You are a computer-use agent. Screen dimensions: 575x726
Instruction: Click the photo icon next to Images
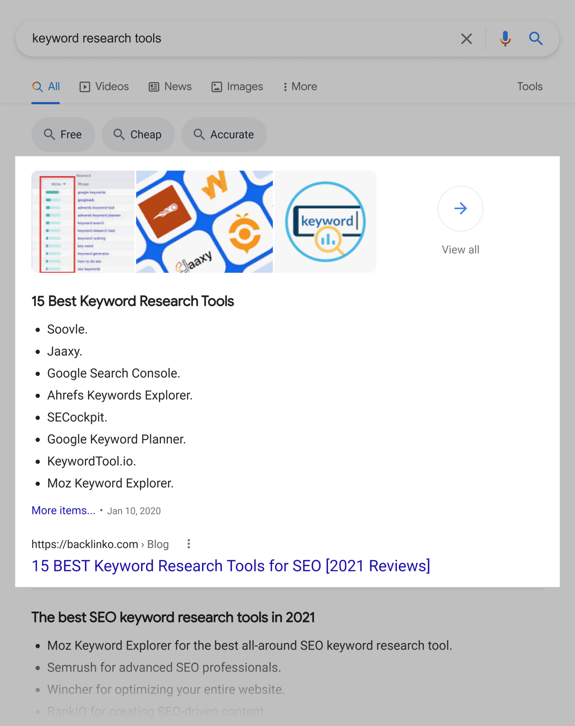tap(216, 86)
